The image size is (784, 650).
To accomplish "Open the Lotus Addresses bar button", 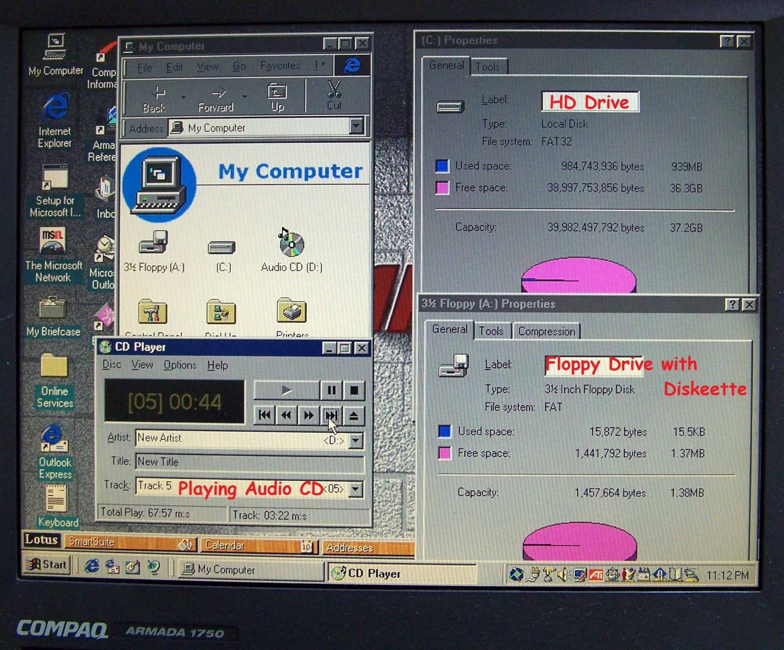I will coord(367,548).
